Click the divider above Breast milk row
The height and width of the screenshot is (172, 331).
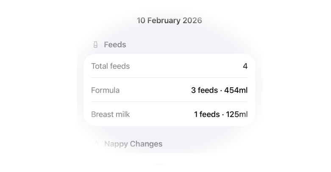[x=170, y=102]
